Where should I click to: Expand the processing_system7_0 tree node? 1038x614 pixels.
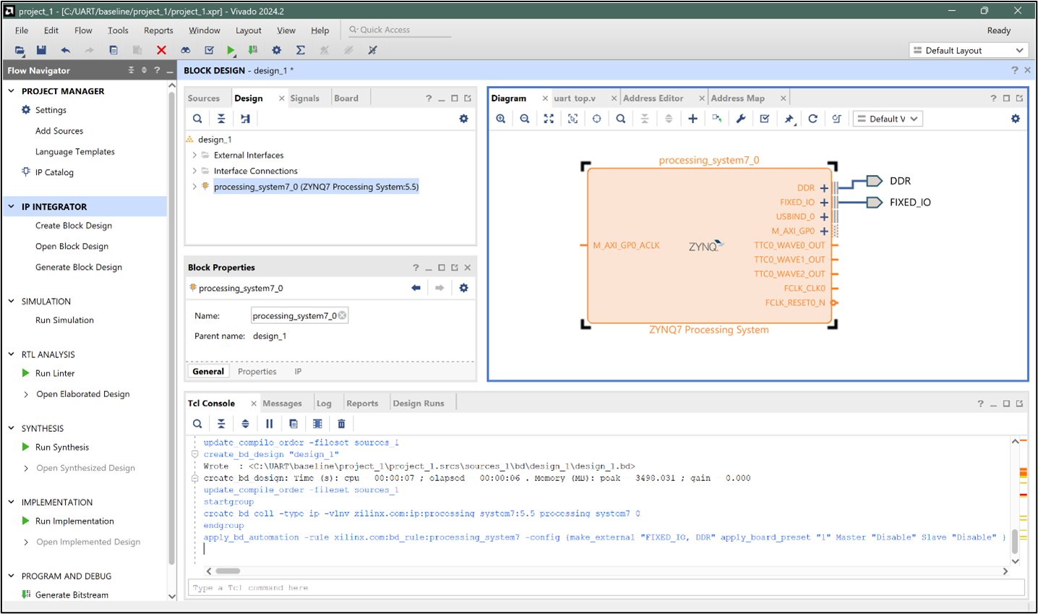point(194,187)
